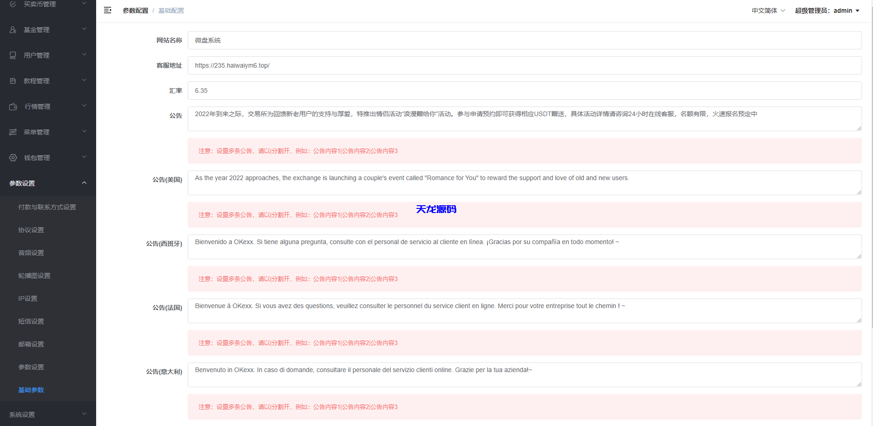Click the 公告(西班牙) announcement textarea
Screen dimensions: 873x426
click(x=525, y=247)
